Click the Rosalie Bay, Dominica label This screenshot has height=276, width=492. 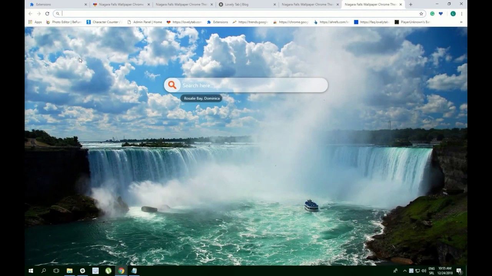(202, 99)
